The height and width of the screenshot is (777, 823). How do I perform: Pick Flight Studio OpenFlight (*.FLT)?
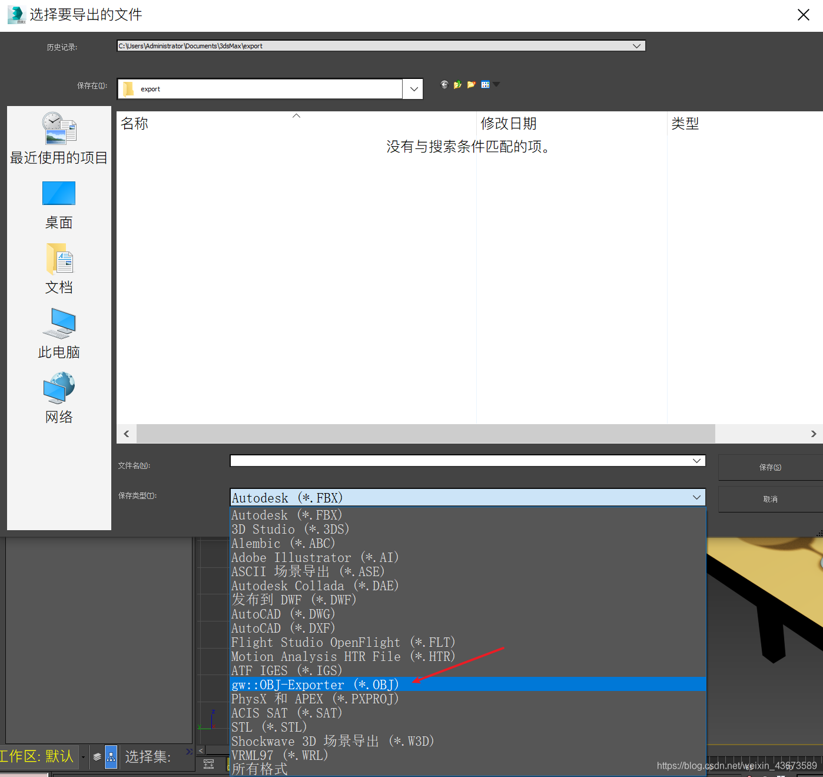[468, 642]
